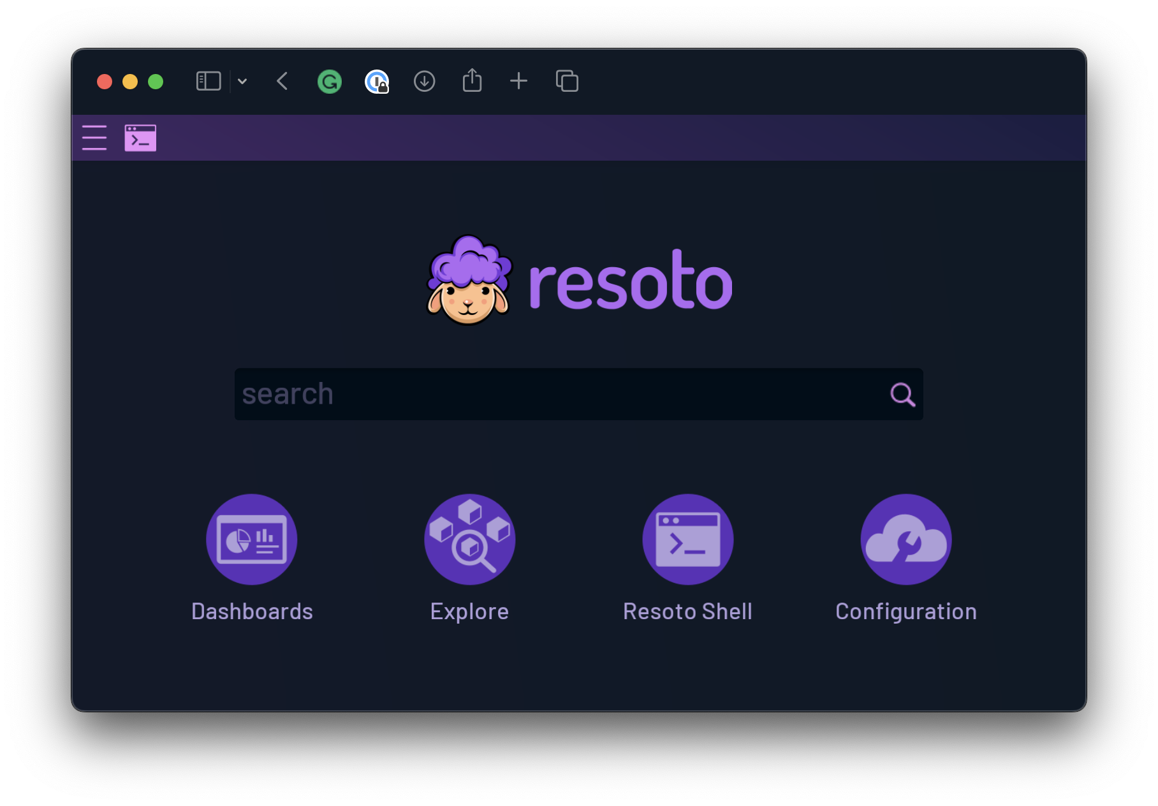Image resolution: width=1158 pixels, height=806 pixels.
Task: Go back with the browser arrow
Action: (282, 81)
